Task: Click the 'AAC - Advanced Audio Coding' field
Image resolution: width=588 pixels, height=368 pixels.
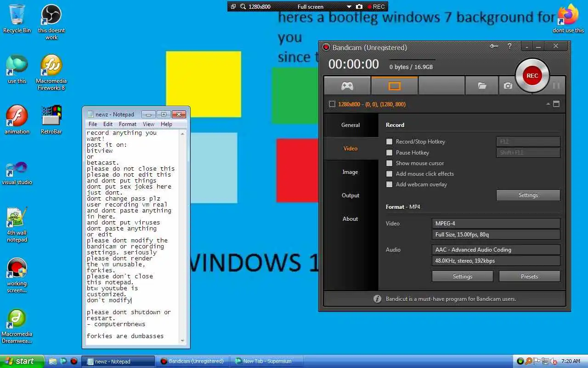Action: pos(496,250)
